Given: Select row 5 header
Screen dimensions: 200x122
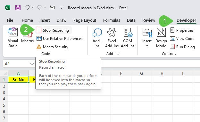Looking at the screenshot, I should pyautogui.click(x=4, y=105).
